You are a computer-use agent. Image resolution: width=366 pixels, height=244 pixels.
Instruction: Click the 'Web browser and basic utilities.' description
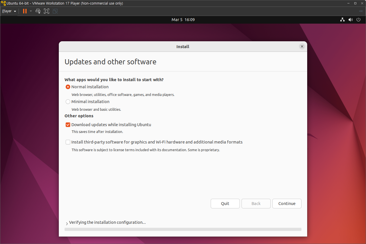click(96, 109)
